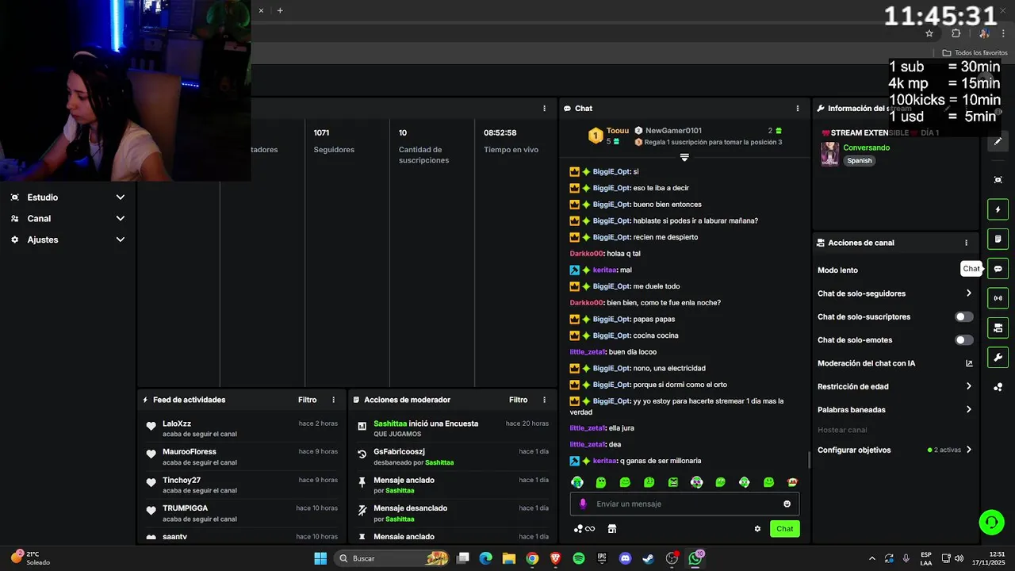Open Feed de actividades three-dot menu

[x=333, y=400]
